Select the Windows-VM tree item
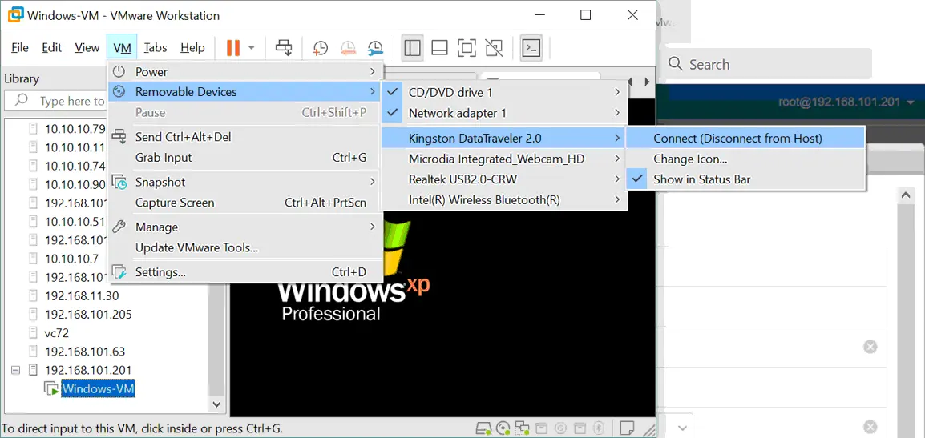925x438 pixels. pos(99,388)
